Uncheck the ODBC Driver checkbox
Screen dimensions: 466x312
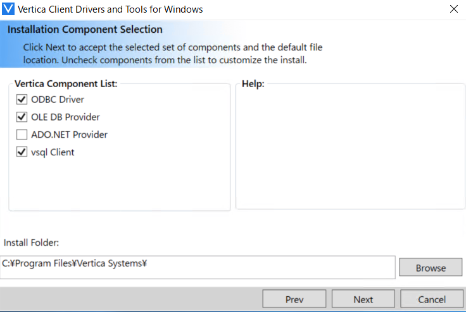[22, 99]
